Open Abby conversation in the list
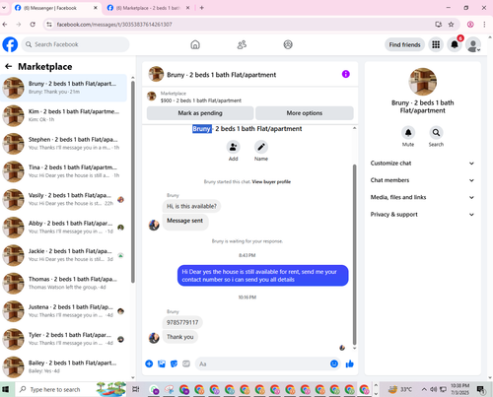Image resolution: width=493 pixels, height=397 pixels. 64,228
